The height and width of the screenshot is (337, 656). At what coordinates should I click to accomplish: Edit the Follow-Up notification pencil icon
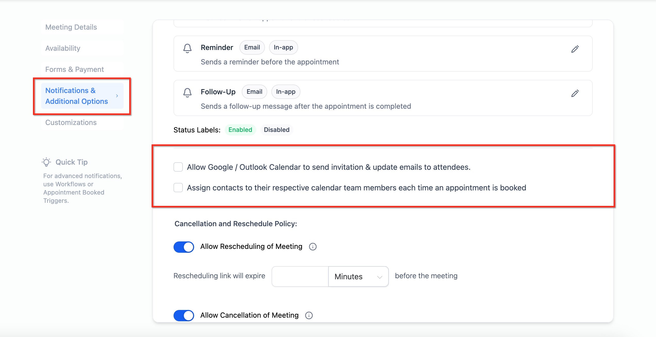(575, 93)
